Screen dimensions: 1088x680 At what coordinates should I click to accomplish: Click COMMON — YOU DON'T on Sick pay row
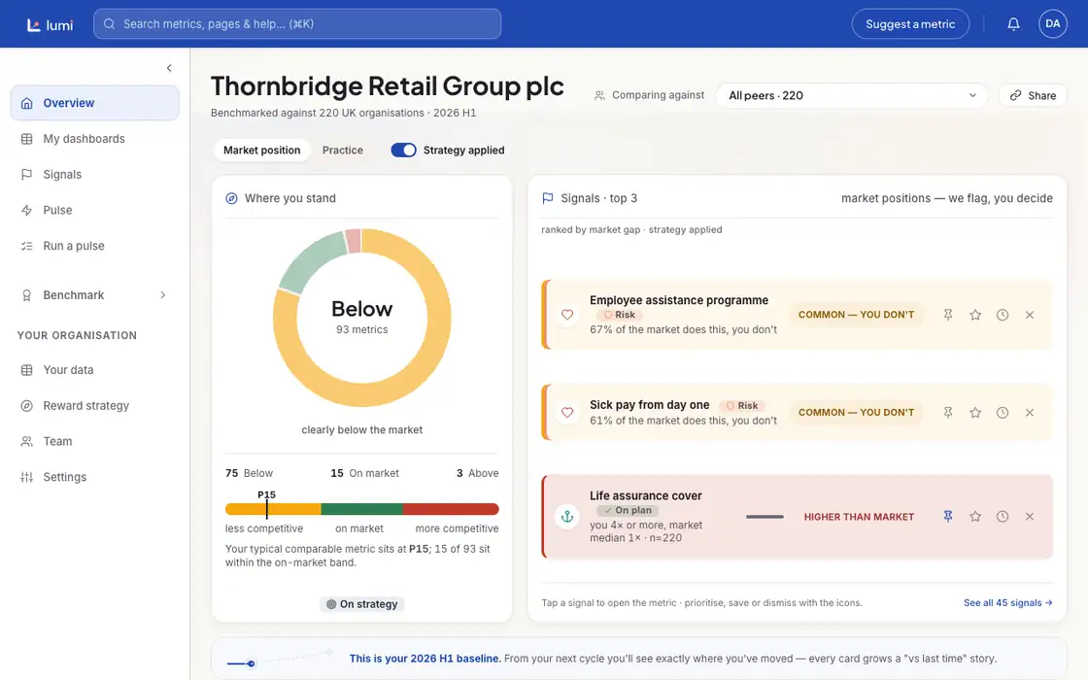(856, 413)
